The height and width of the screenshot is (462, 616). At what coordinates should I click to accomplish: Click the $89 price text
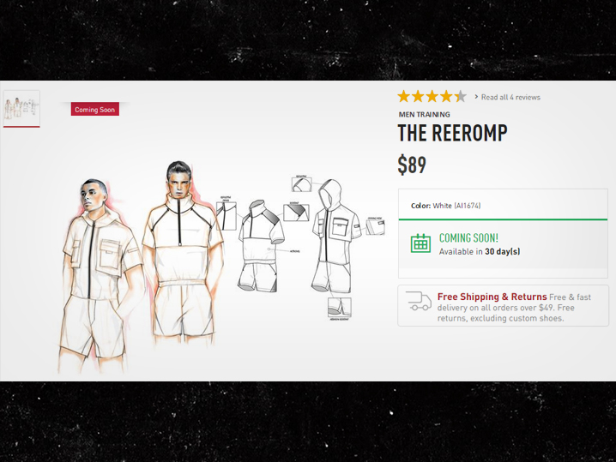[412, 165]
